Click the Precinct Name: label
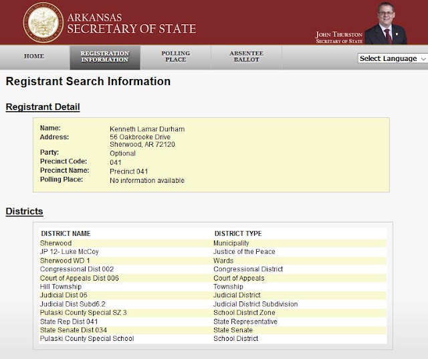The width and height of the screenshot is (428, 359). click(x=64, y=170)
